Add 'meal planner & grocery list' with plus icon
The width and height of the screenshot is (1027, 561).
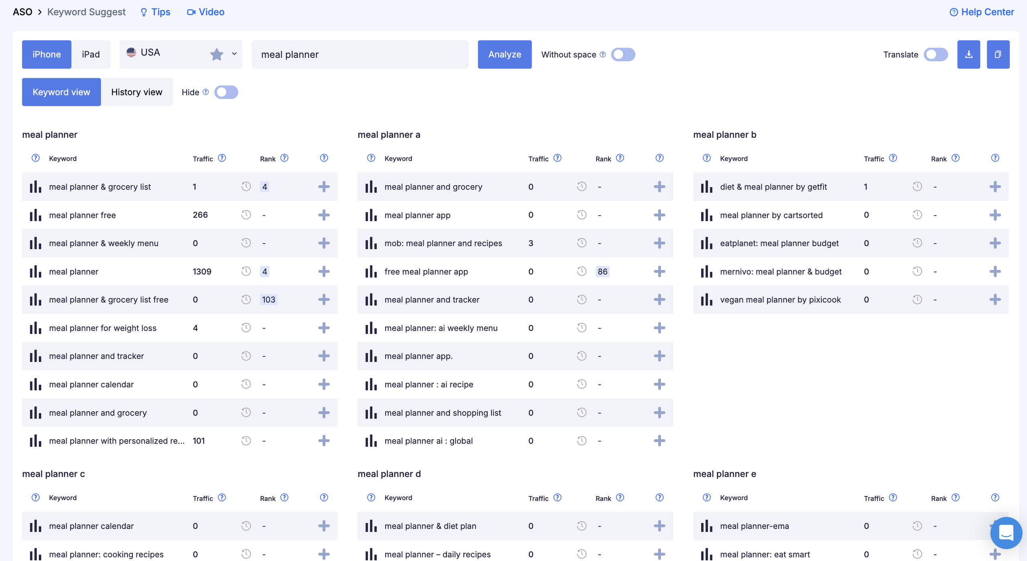pos(324,187)
